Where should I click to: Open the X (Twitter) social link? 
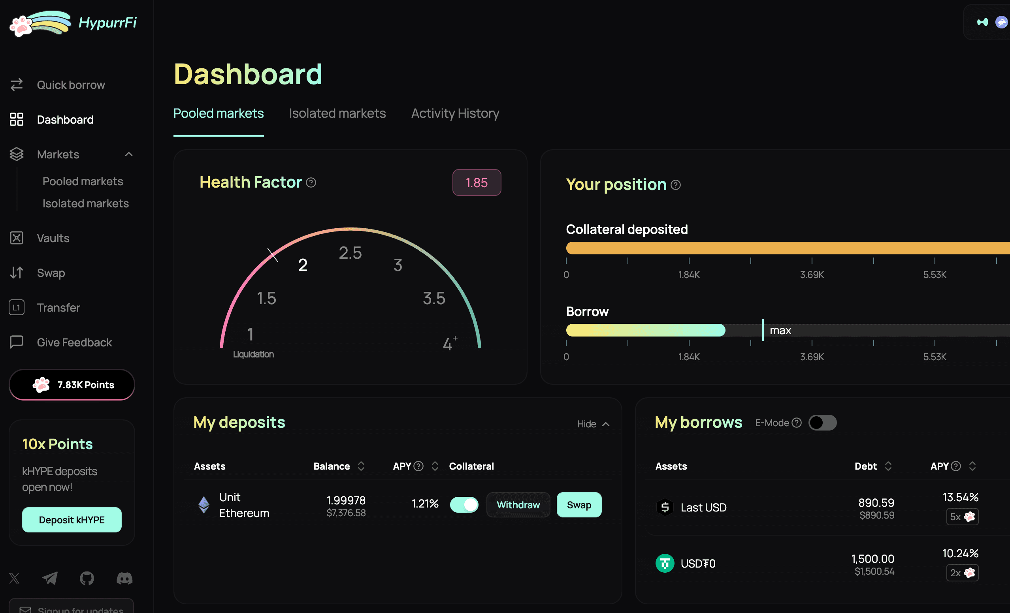tap(14, 578)
